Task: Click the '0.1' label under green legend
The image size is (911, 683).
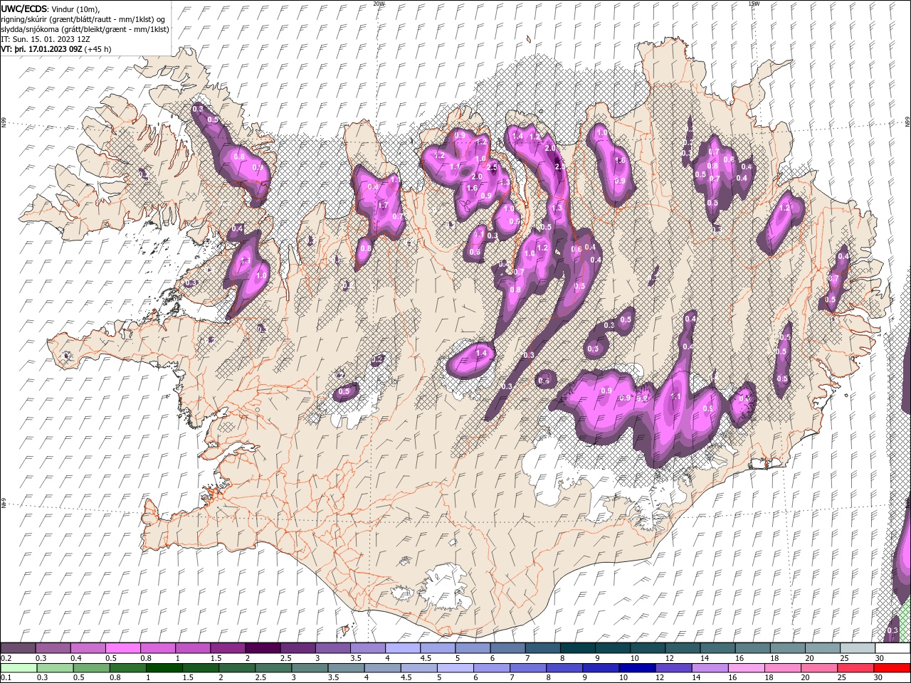Action: [6, 677]
